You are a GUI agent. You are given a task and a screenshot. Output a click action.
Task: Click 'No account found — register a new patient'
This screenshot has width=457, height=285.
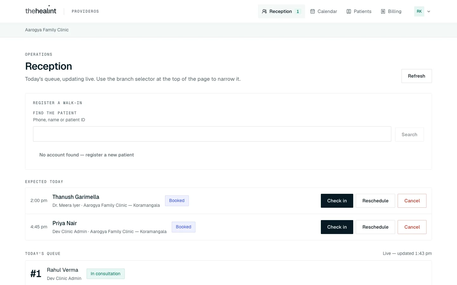point(87,155)
